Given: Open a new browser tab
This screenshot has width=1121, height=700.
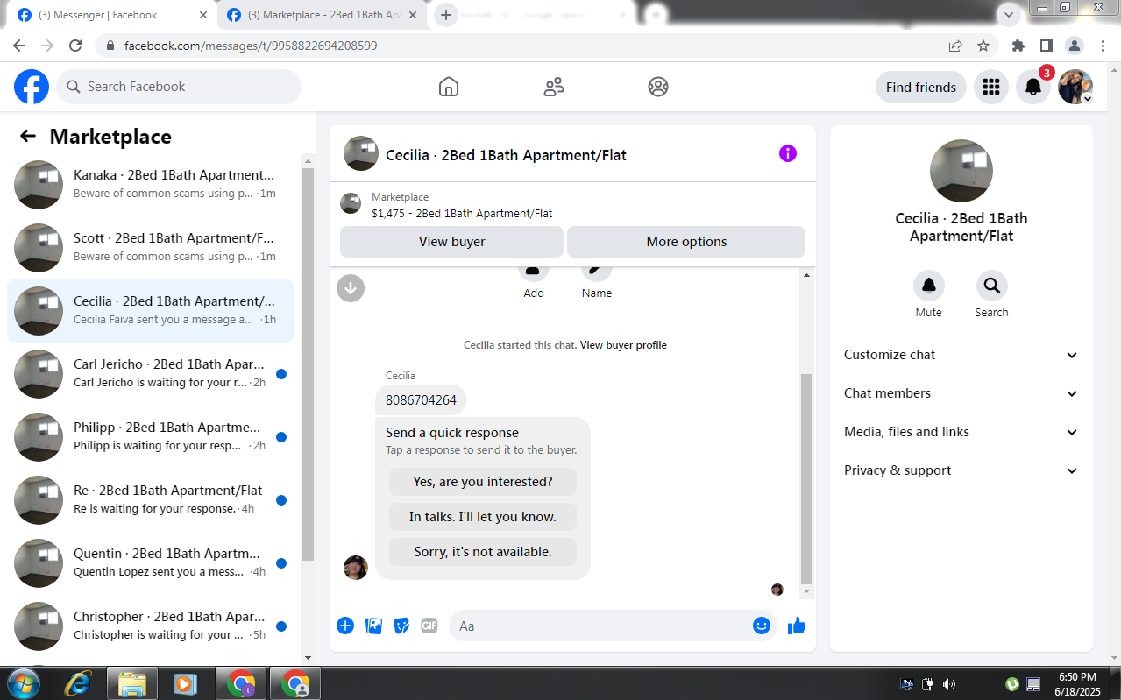Looking at the screenshot, I should [x=446, y=15].
